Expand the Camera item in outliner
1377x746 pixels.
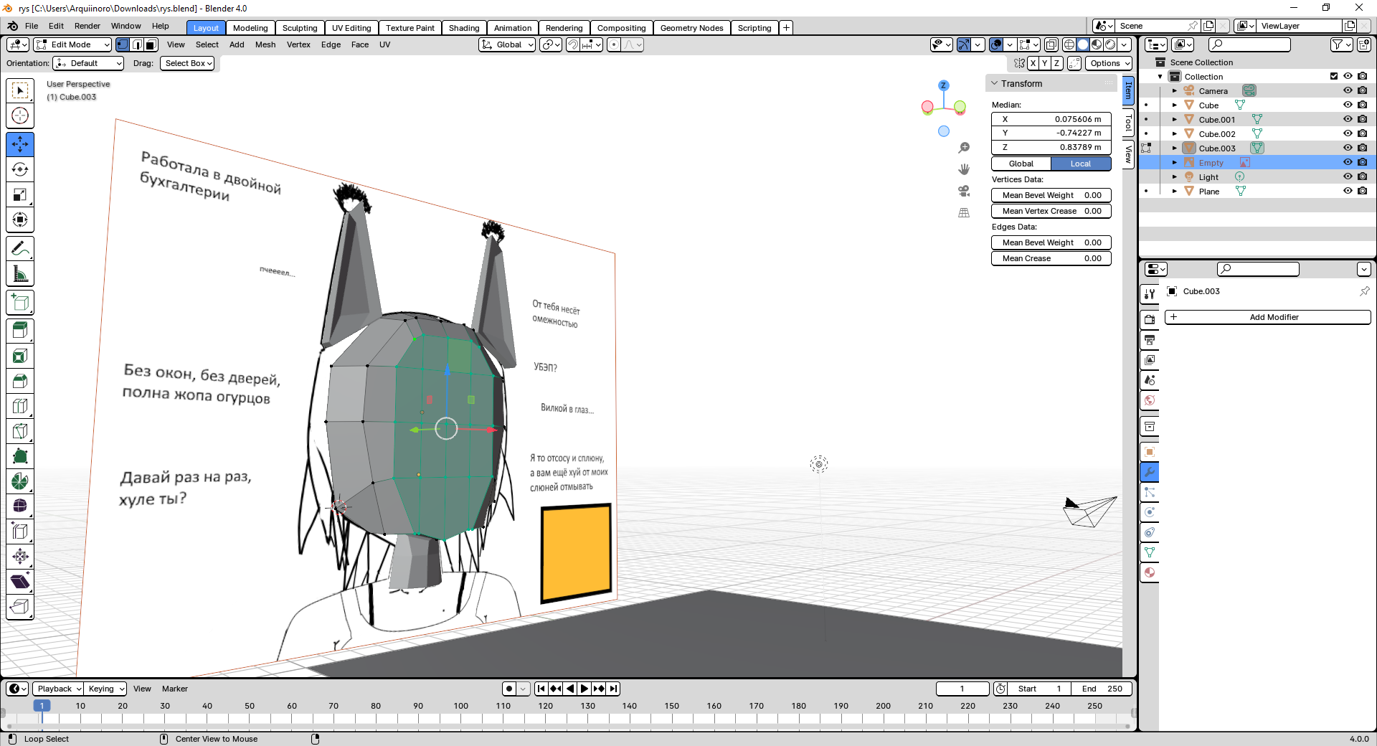coord(1174,91)
